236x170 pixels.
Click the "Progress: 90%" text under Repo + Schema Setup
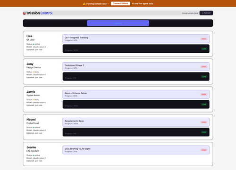71,96
